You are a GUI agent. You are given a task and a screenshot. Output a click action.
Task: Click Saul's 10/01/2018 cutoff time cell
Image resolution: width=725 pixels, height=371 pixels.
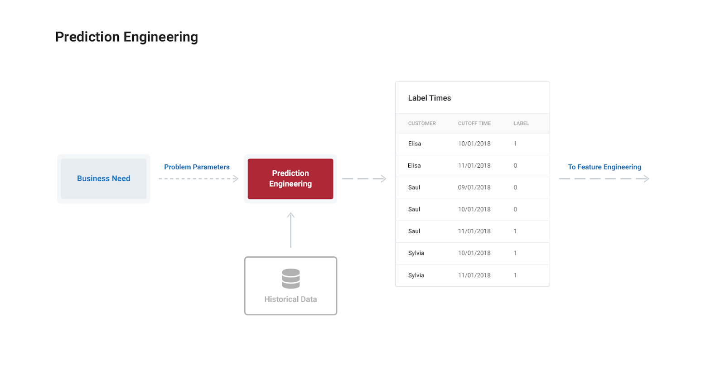tap(474, 209)
